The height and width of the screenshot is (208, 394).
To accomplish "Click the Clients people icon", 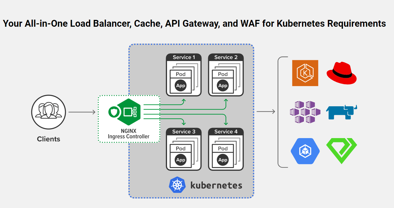I will 49,112.
